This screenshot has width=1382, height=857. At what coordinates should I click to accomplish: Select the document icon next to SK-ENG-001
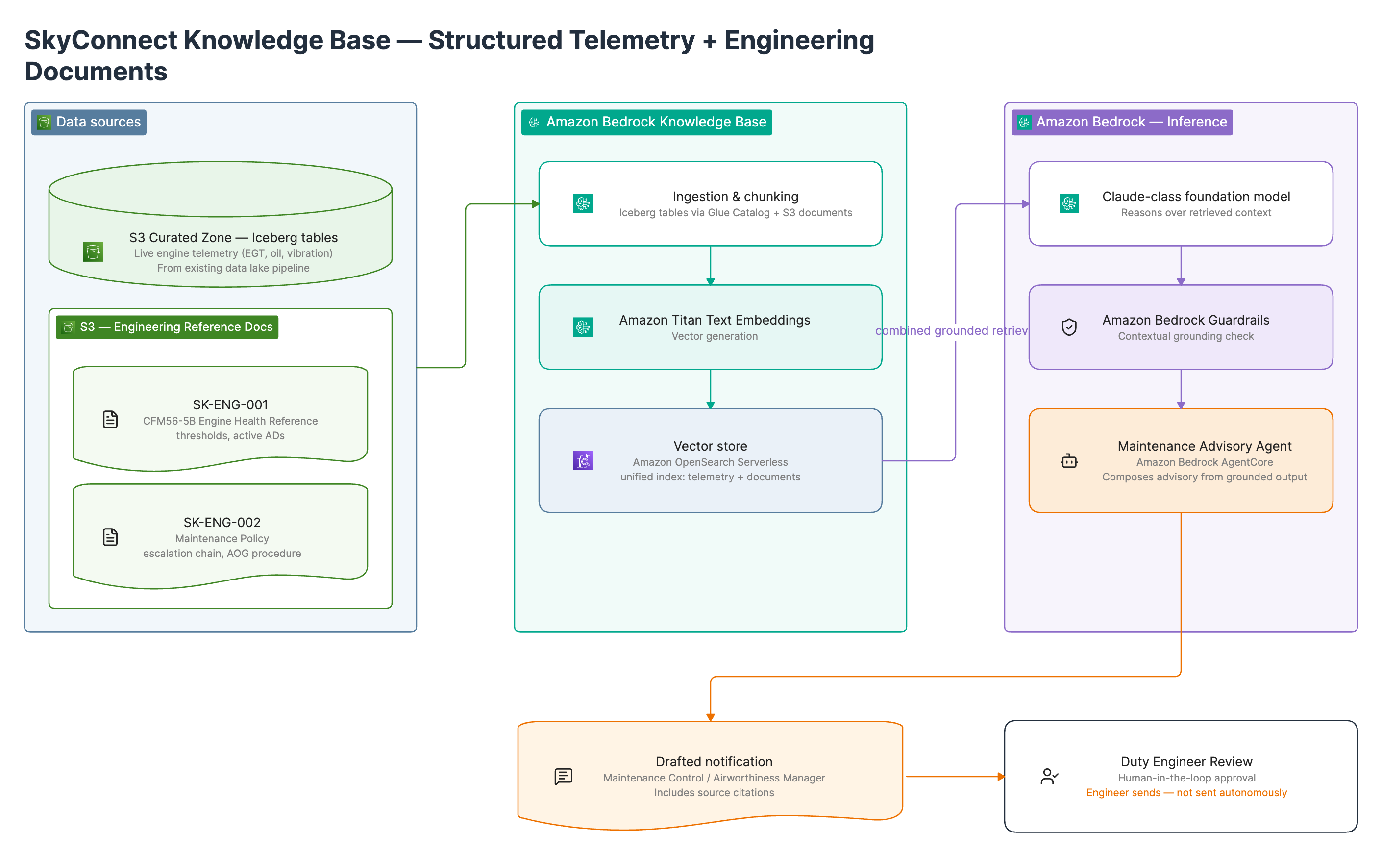pos(110,420)
